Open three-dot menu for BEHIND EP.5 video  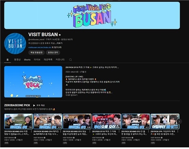[31, 132]
